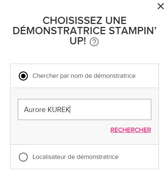The height and width of the screenshot is (196, 168).
Task: Focus the demonstrator name input field
Action: 84,109
